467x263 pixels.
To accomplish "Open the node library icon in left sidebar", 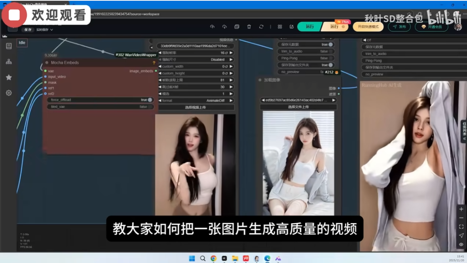I will 9,46.
